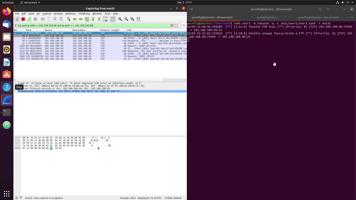The image size is (356, 200).
Task: Launch Firefox from the dock
Action: 7,12
